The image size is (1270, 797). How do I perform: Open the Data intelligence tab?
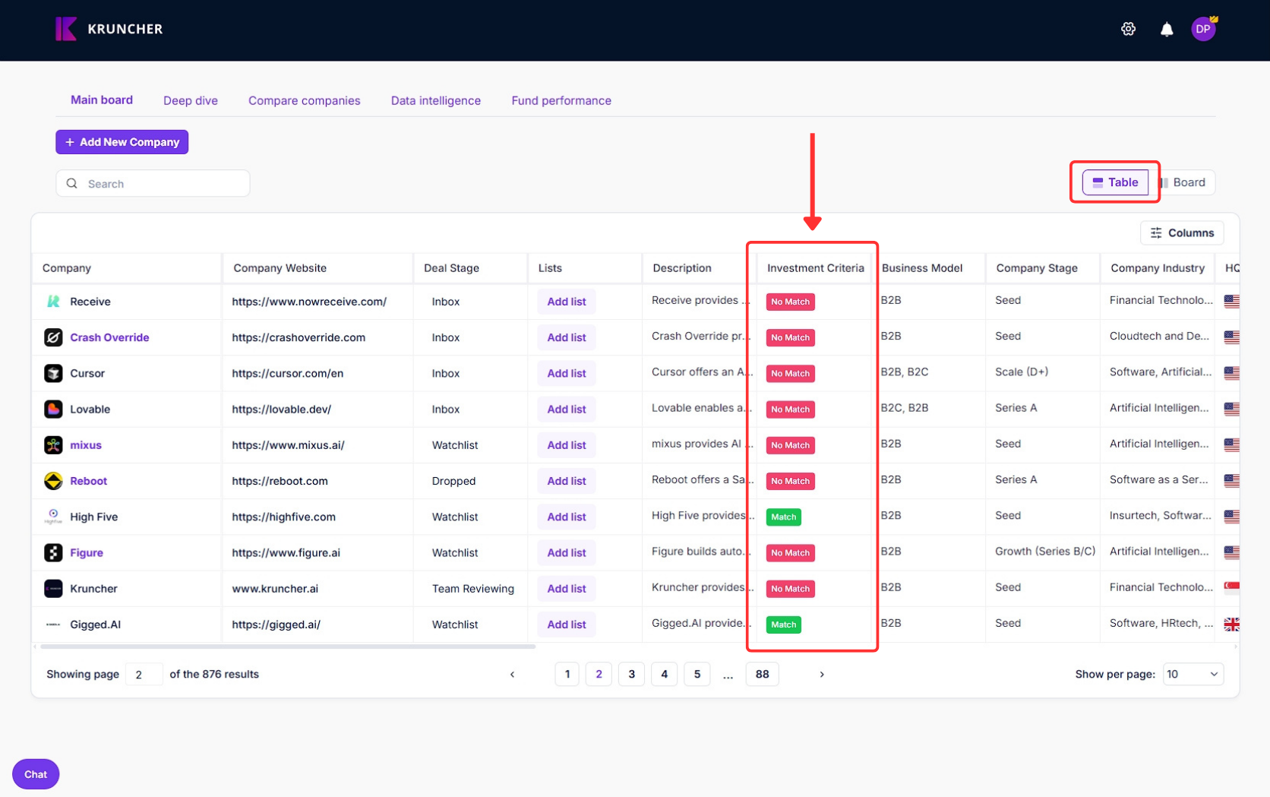tap(435, 100)
